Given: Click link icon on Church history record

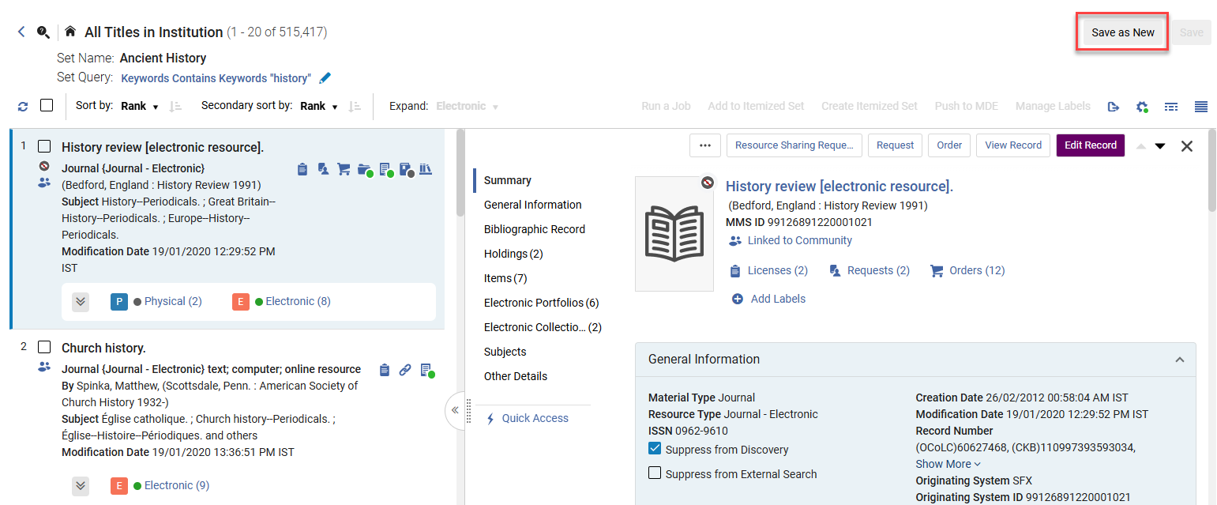Looking at the screenshot, I should click(405, 370).
